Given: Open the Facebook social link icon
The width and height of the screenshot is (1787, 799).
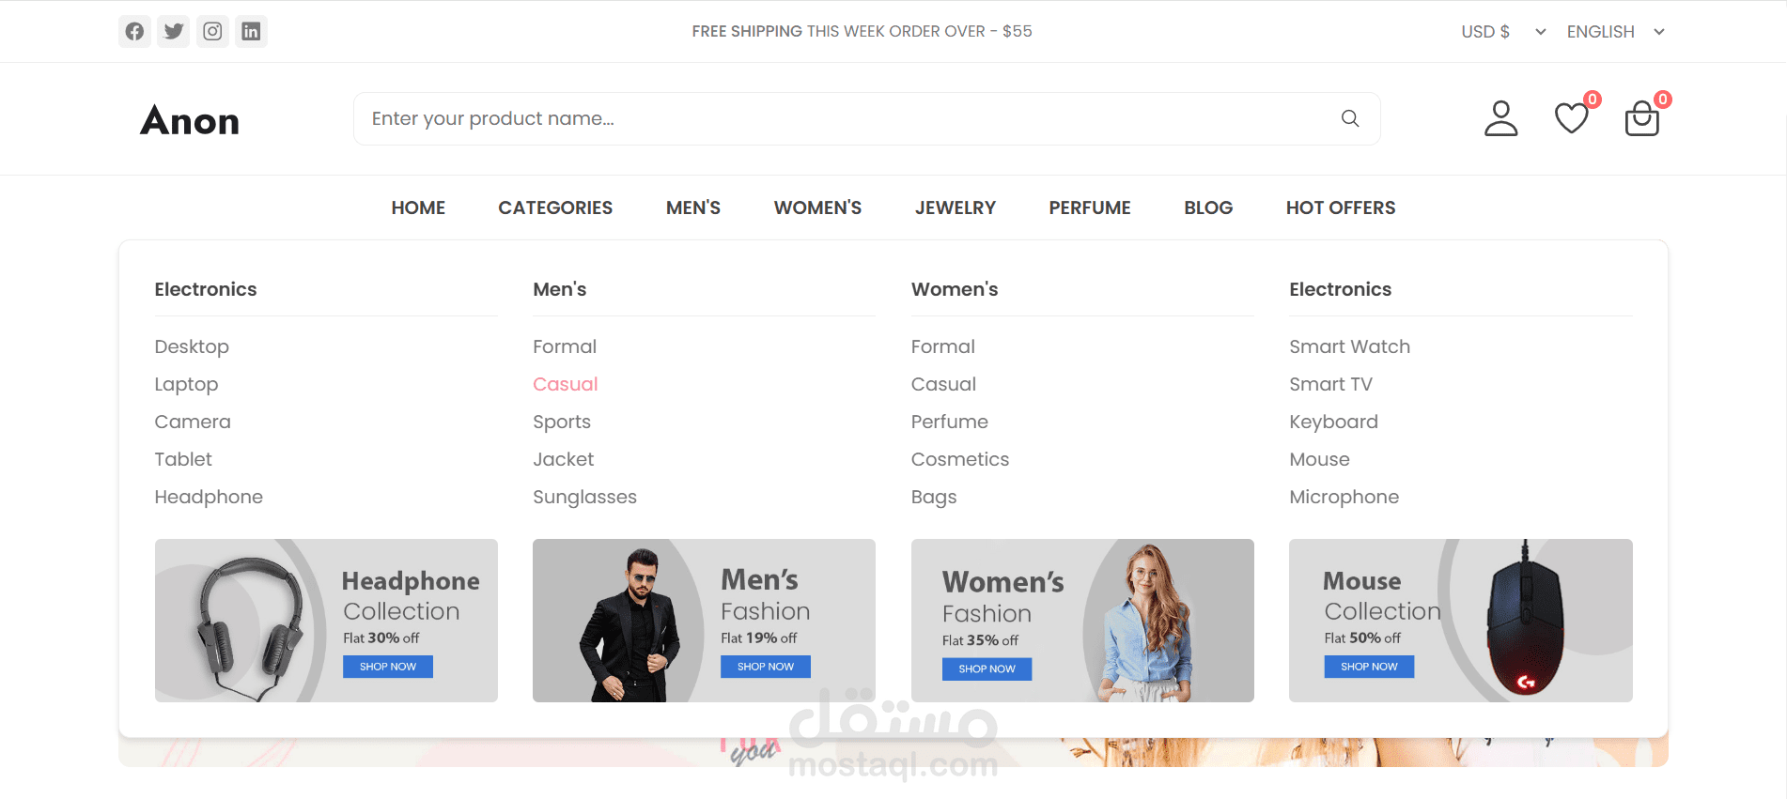Looking at the screenshot, I should [135, 31].
